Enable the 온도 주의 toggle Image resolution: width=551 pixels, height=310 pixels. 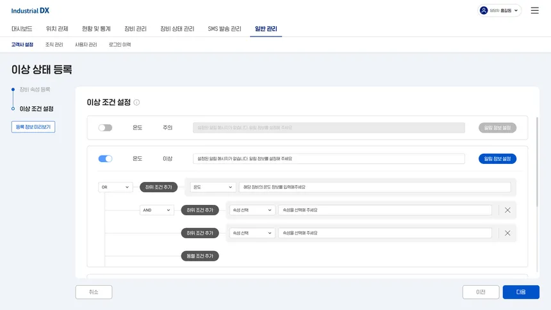point(105,127)
